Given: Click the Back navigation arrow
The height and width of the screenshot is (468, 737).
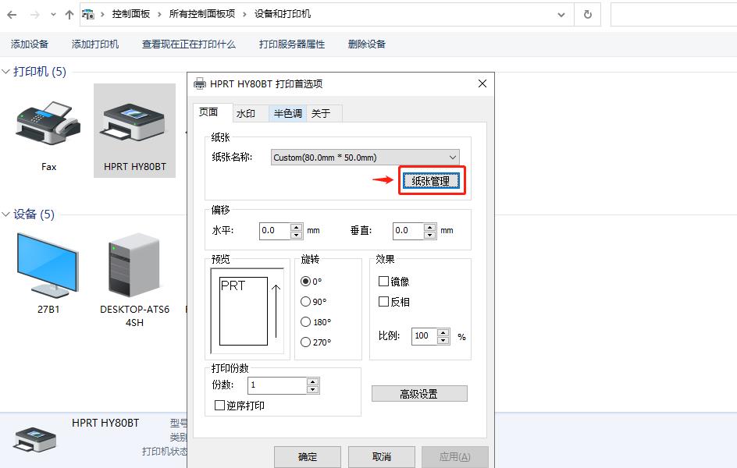Looking at the screenshot, I should tap(12, 15).
